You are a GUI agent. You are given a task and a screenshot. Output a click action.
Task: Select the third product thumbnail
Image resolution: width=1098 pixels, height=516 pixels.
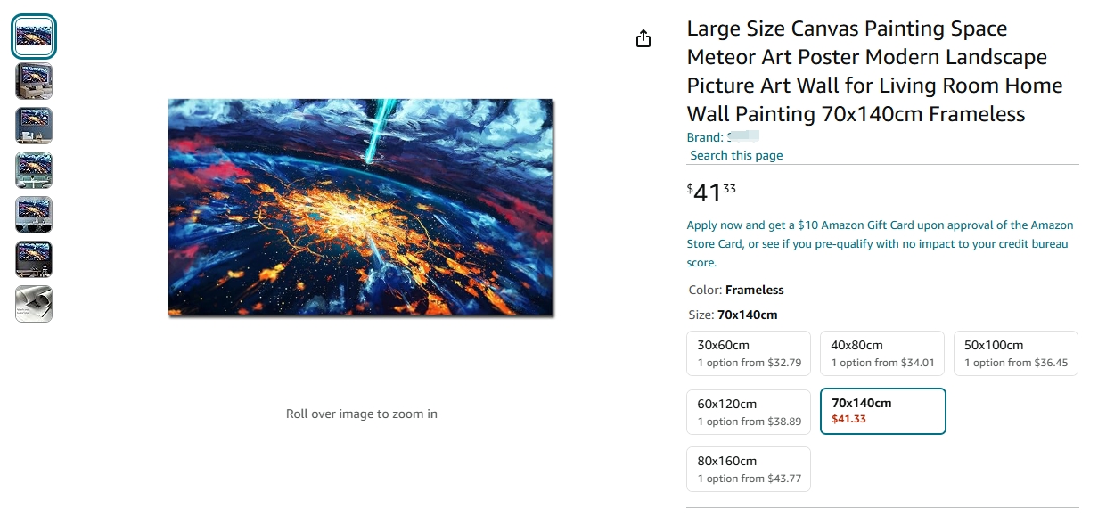point(34,126)
